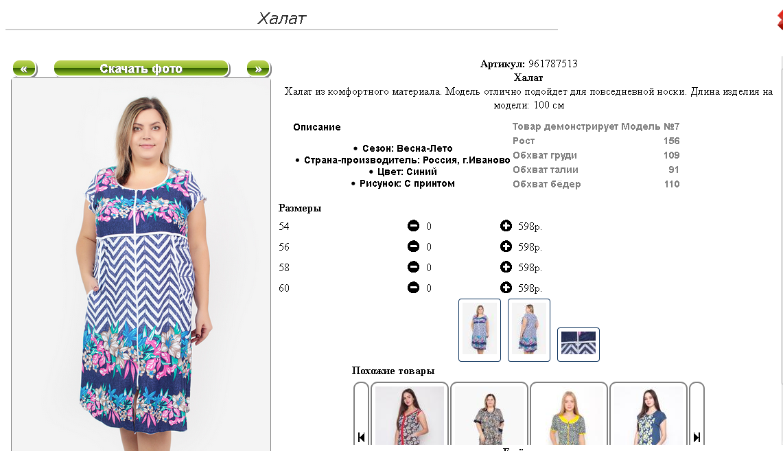783x451 pixels.
Task: Add one item of size 56 using plus
Action: 506,246
